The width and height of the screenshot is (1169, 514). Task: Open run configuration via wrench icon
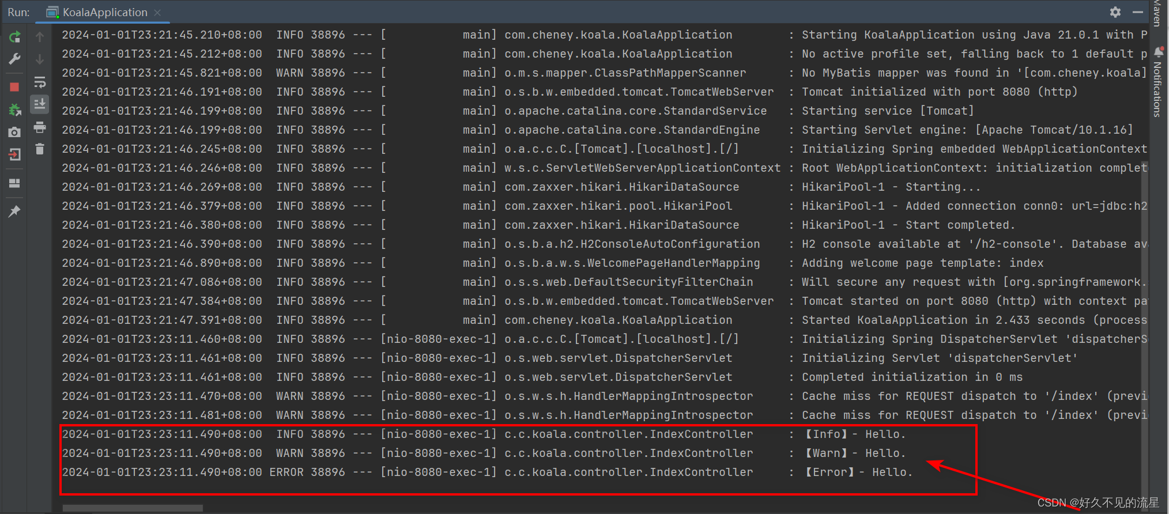pos(14,59)
